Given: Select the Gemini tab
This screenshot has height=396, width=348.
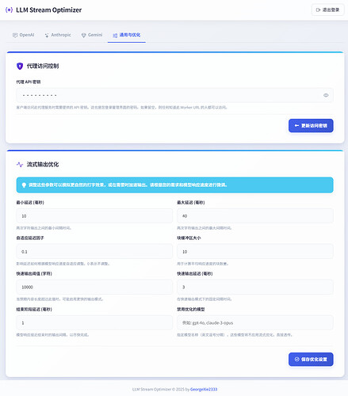Looking at the screenshot, I should tap(92, 35).
